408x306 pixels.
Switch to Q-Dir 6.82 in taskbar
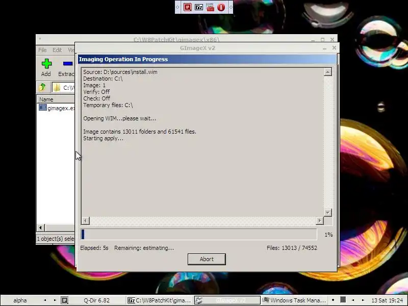point(96,300)
